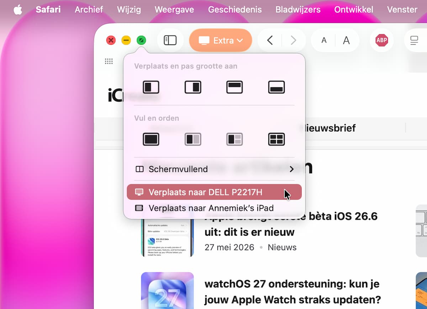The width and height of the screenshot is (427, 309).
Task: Increase text size with large A
Action: pyautogui.click(x=346, y=40)
